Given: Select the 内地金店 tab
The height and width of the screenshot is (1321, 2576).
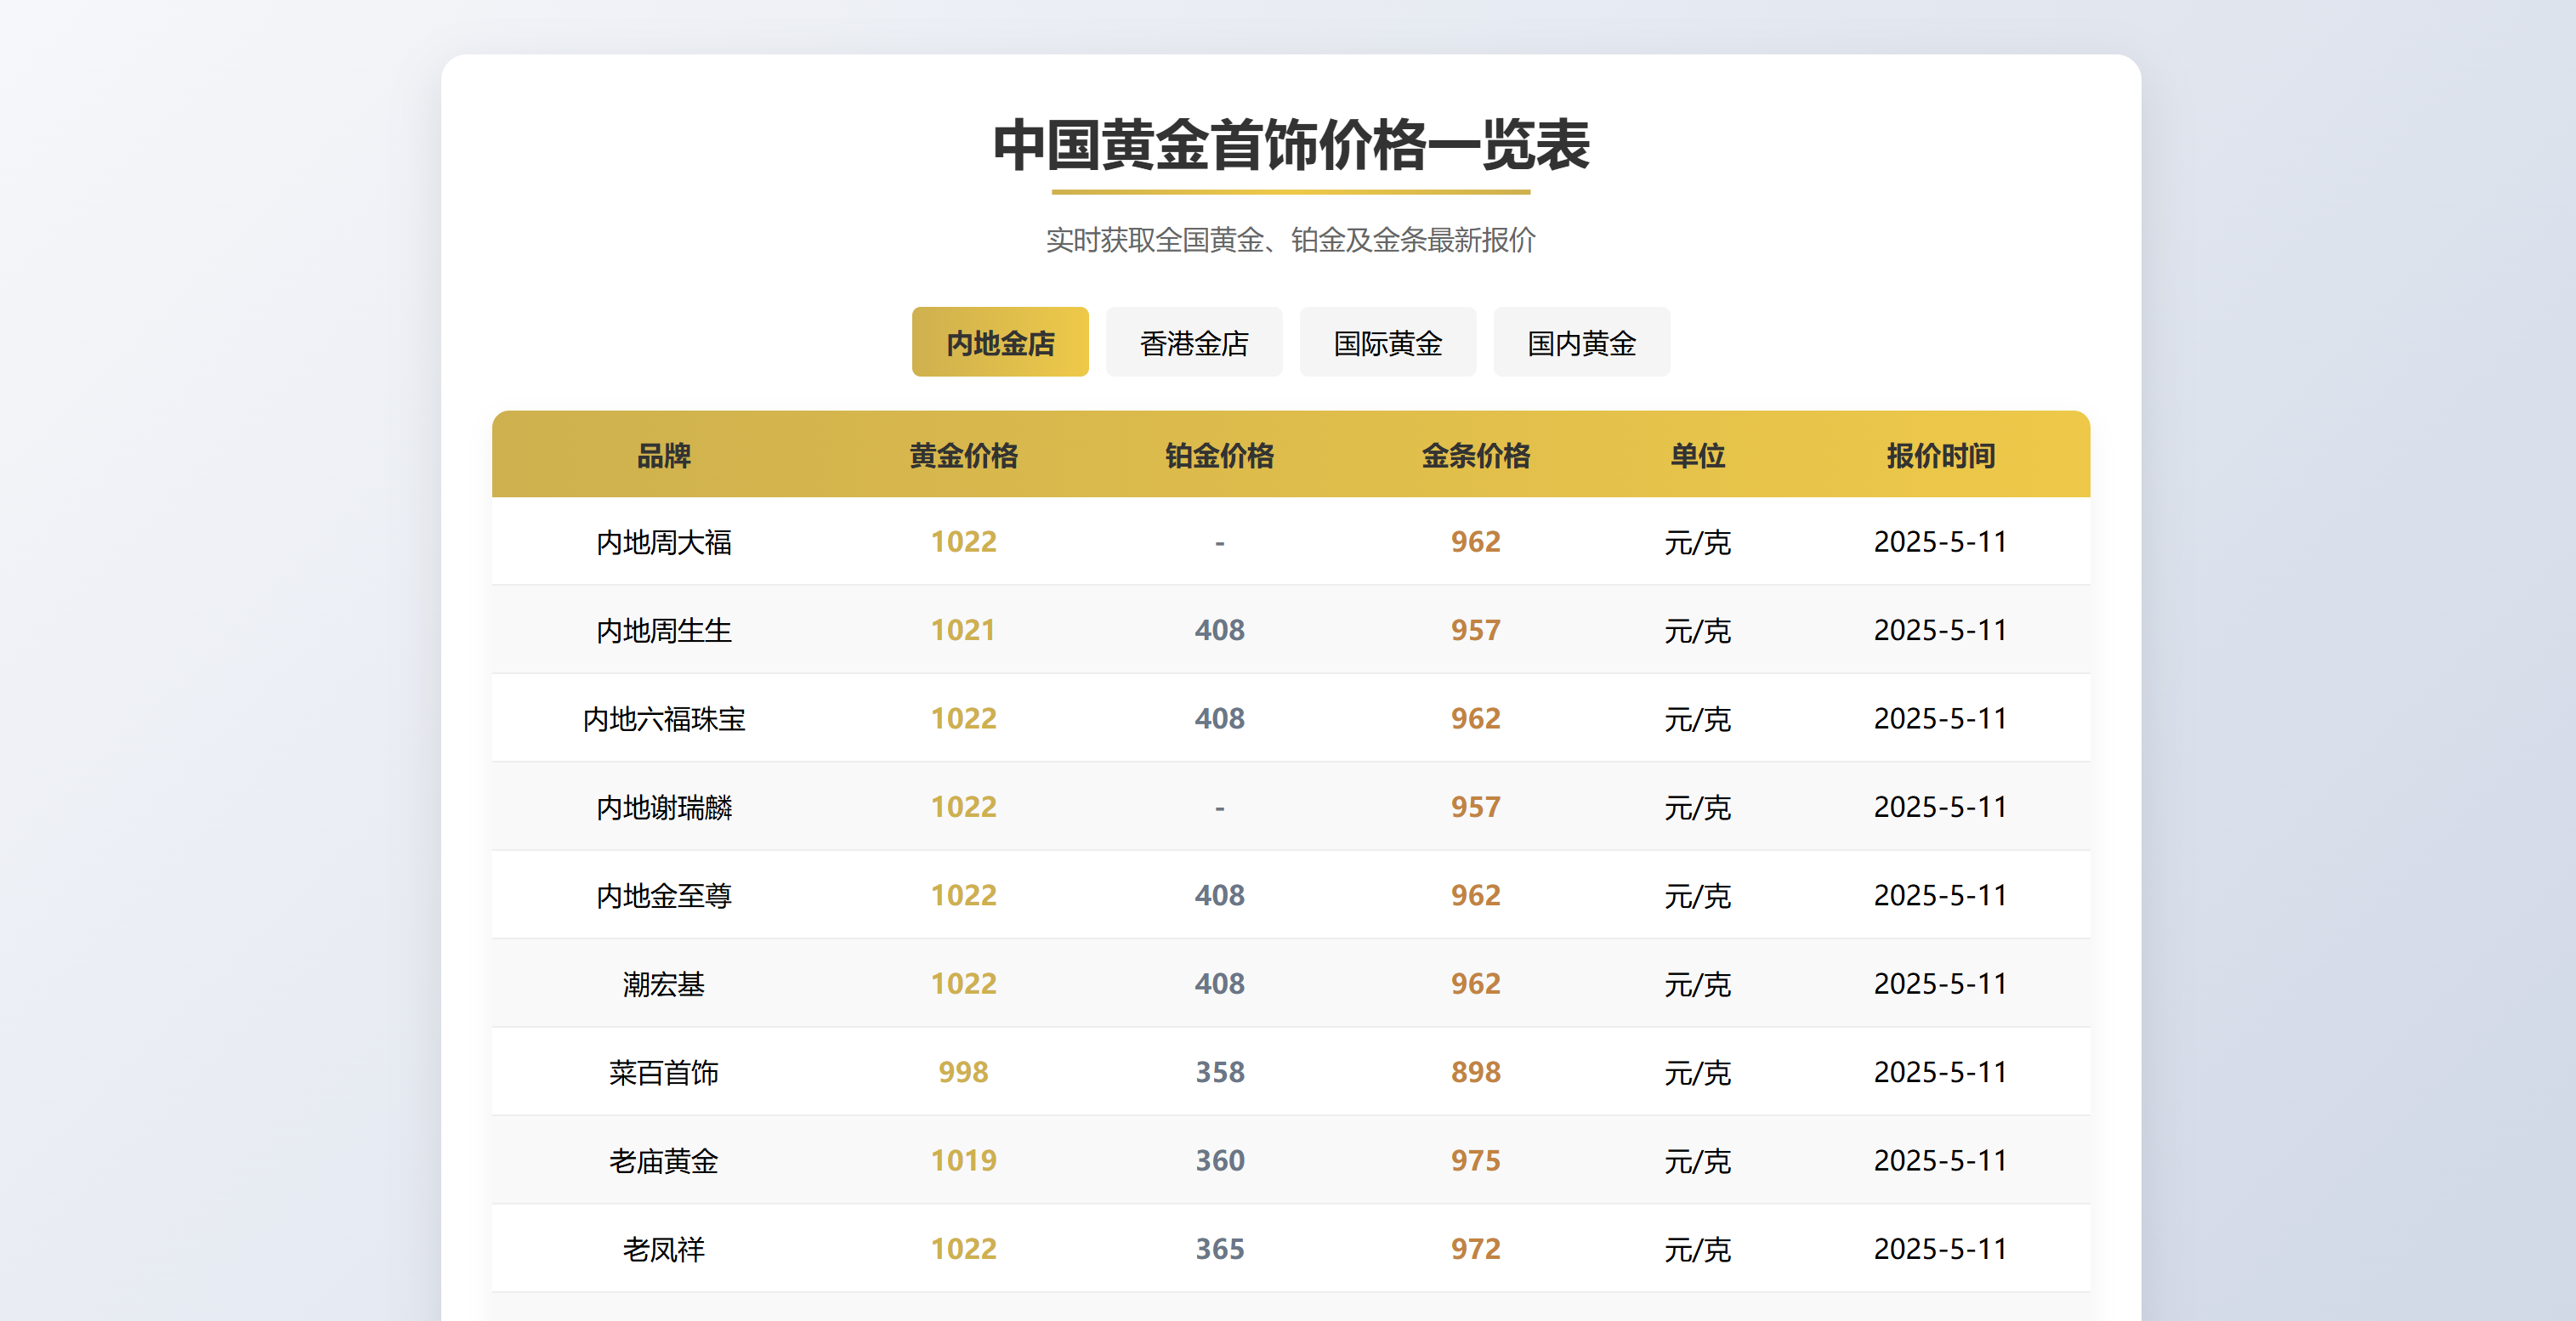Looking at the screenshot, I should coord(1000,342).
